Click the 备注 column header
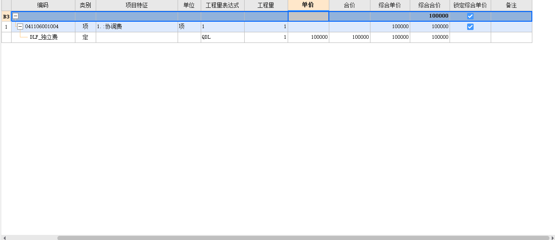Image resolution: width=555 pixels, height=240 pixels. pos(512,5)
